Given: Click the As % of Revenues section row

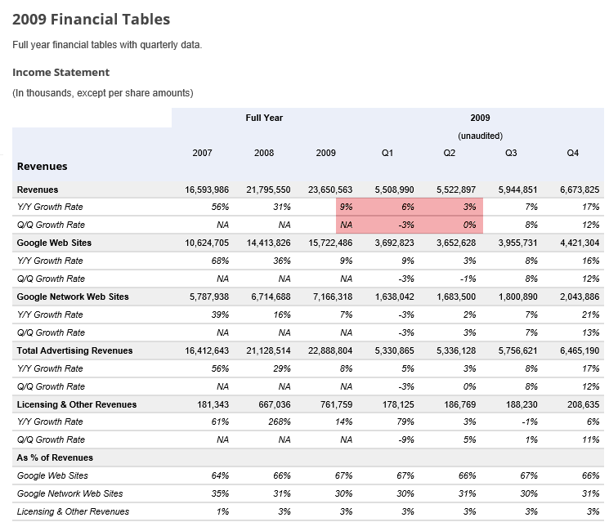Looking at the screenshot, I should 308,458.
